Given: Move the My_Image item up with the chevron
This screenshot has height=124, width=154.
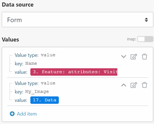Looking at the screenshot, I should [x=124, y=85].
